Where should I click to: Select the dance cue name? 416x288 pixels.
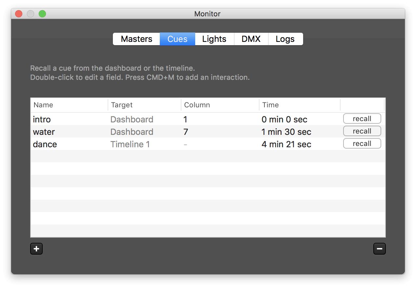tap(45, 144)
